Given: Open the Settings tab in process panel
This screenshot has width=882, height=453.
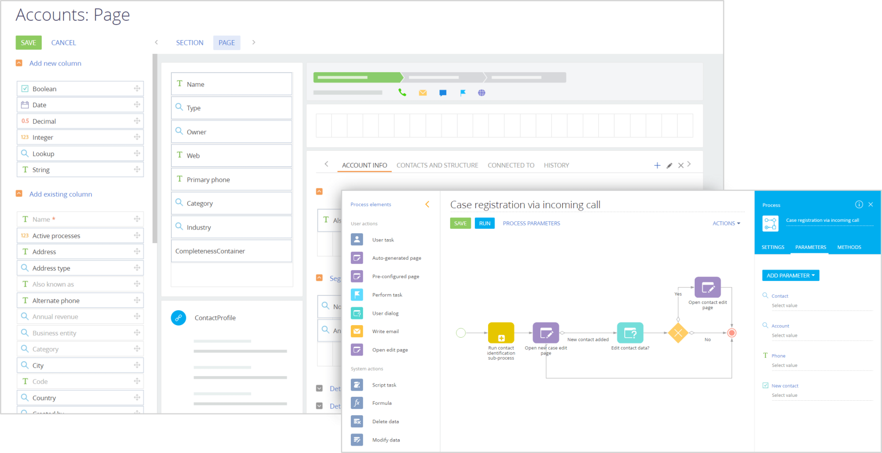Looking at the screenshot, I should coord(772,247).
